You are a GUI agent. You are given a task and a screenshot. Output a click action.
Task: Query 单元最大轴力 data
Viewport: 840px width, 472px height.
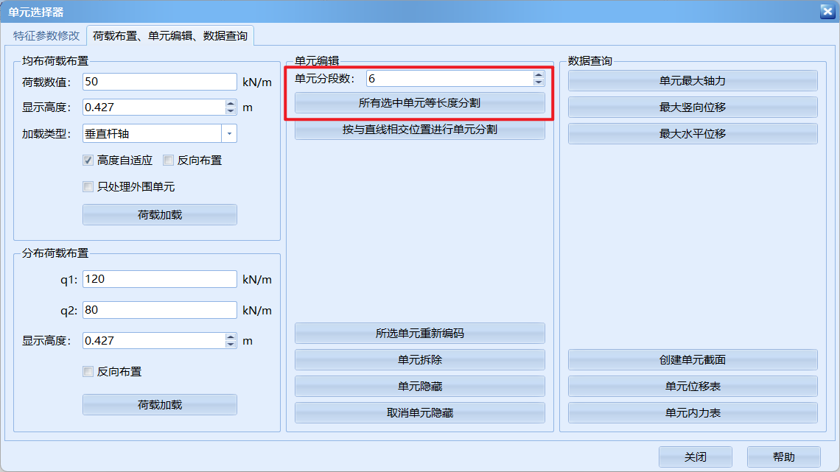pos(692,81)
